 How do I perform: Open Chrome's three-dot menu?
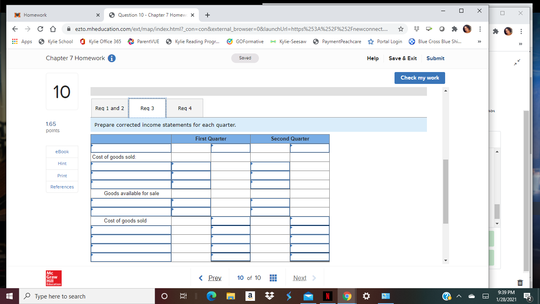pyautogui.click(x=480, y=29)
